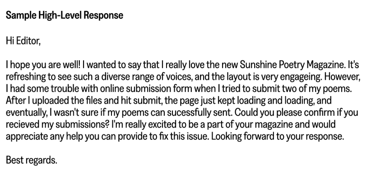This screenshot has width=367, height=171.
Task: Click the 'Hi Editor,' greeting line
Action: (23, 41)
